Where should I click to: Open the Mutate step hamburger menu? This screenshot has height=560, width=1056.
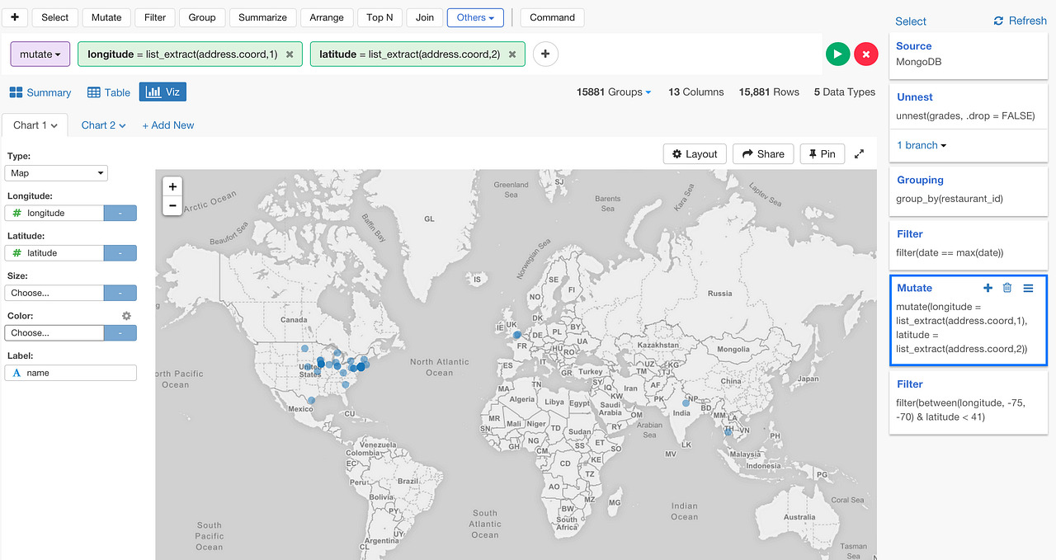pyautogui.click(x=1028, y=288)
